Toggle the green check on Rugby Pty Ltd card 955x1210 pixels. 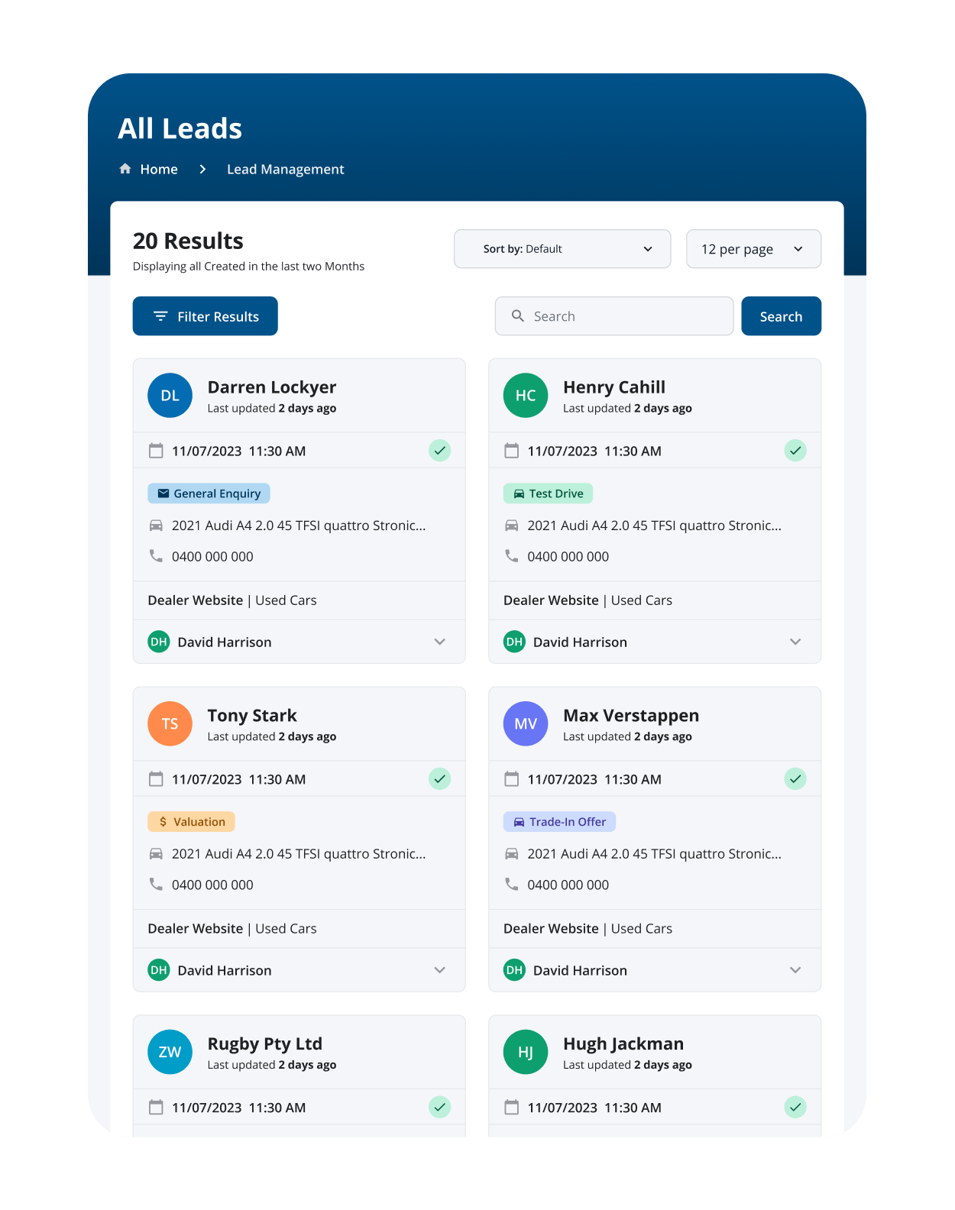point(439,1108)
